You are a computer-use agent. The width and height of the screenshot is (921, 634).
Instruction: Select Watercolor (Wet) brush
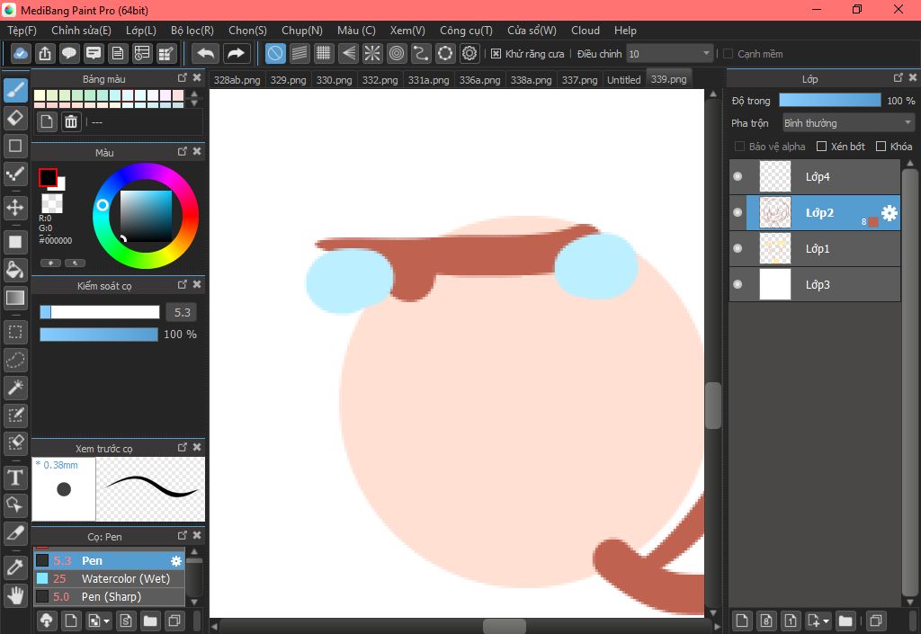tap(109, 579)
